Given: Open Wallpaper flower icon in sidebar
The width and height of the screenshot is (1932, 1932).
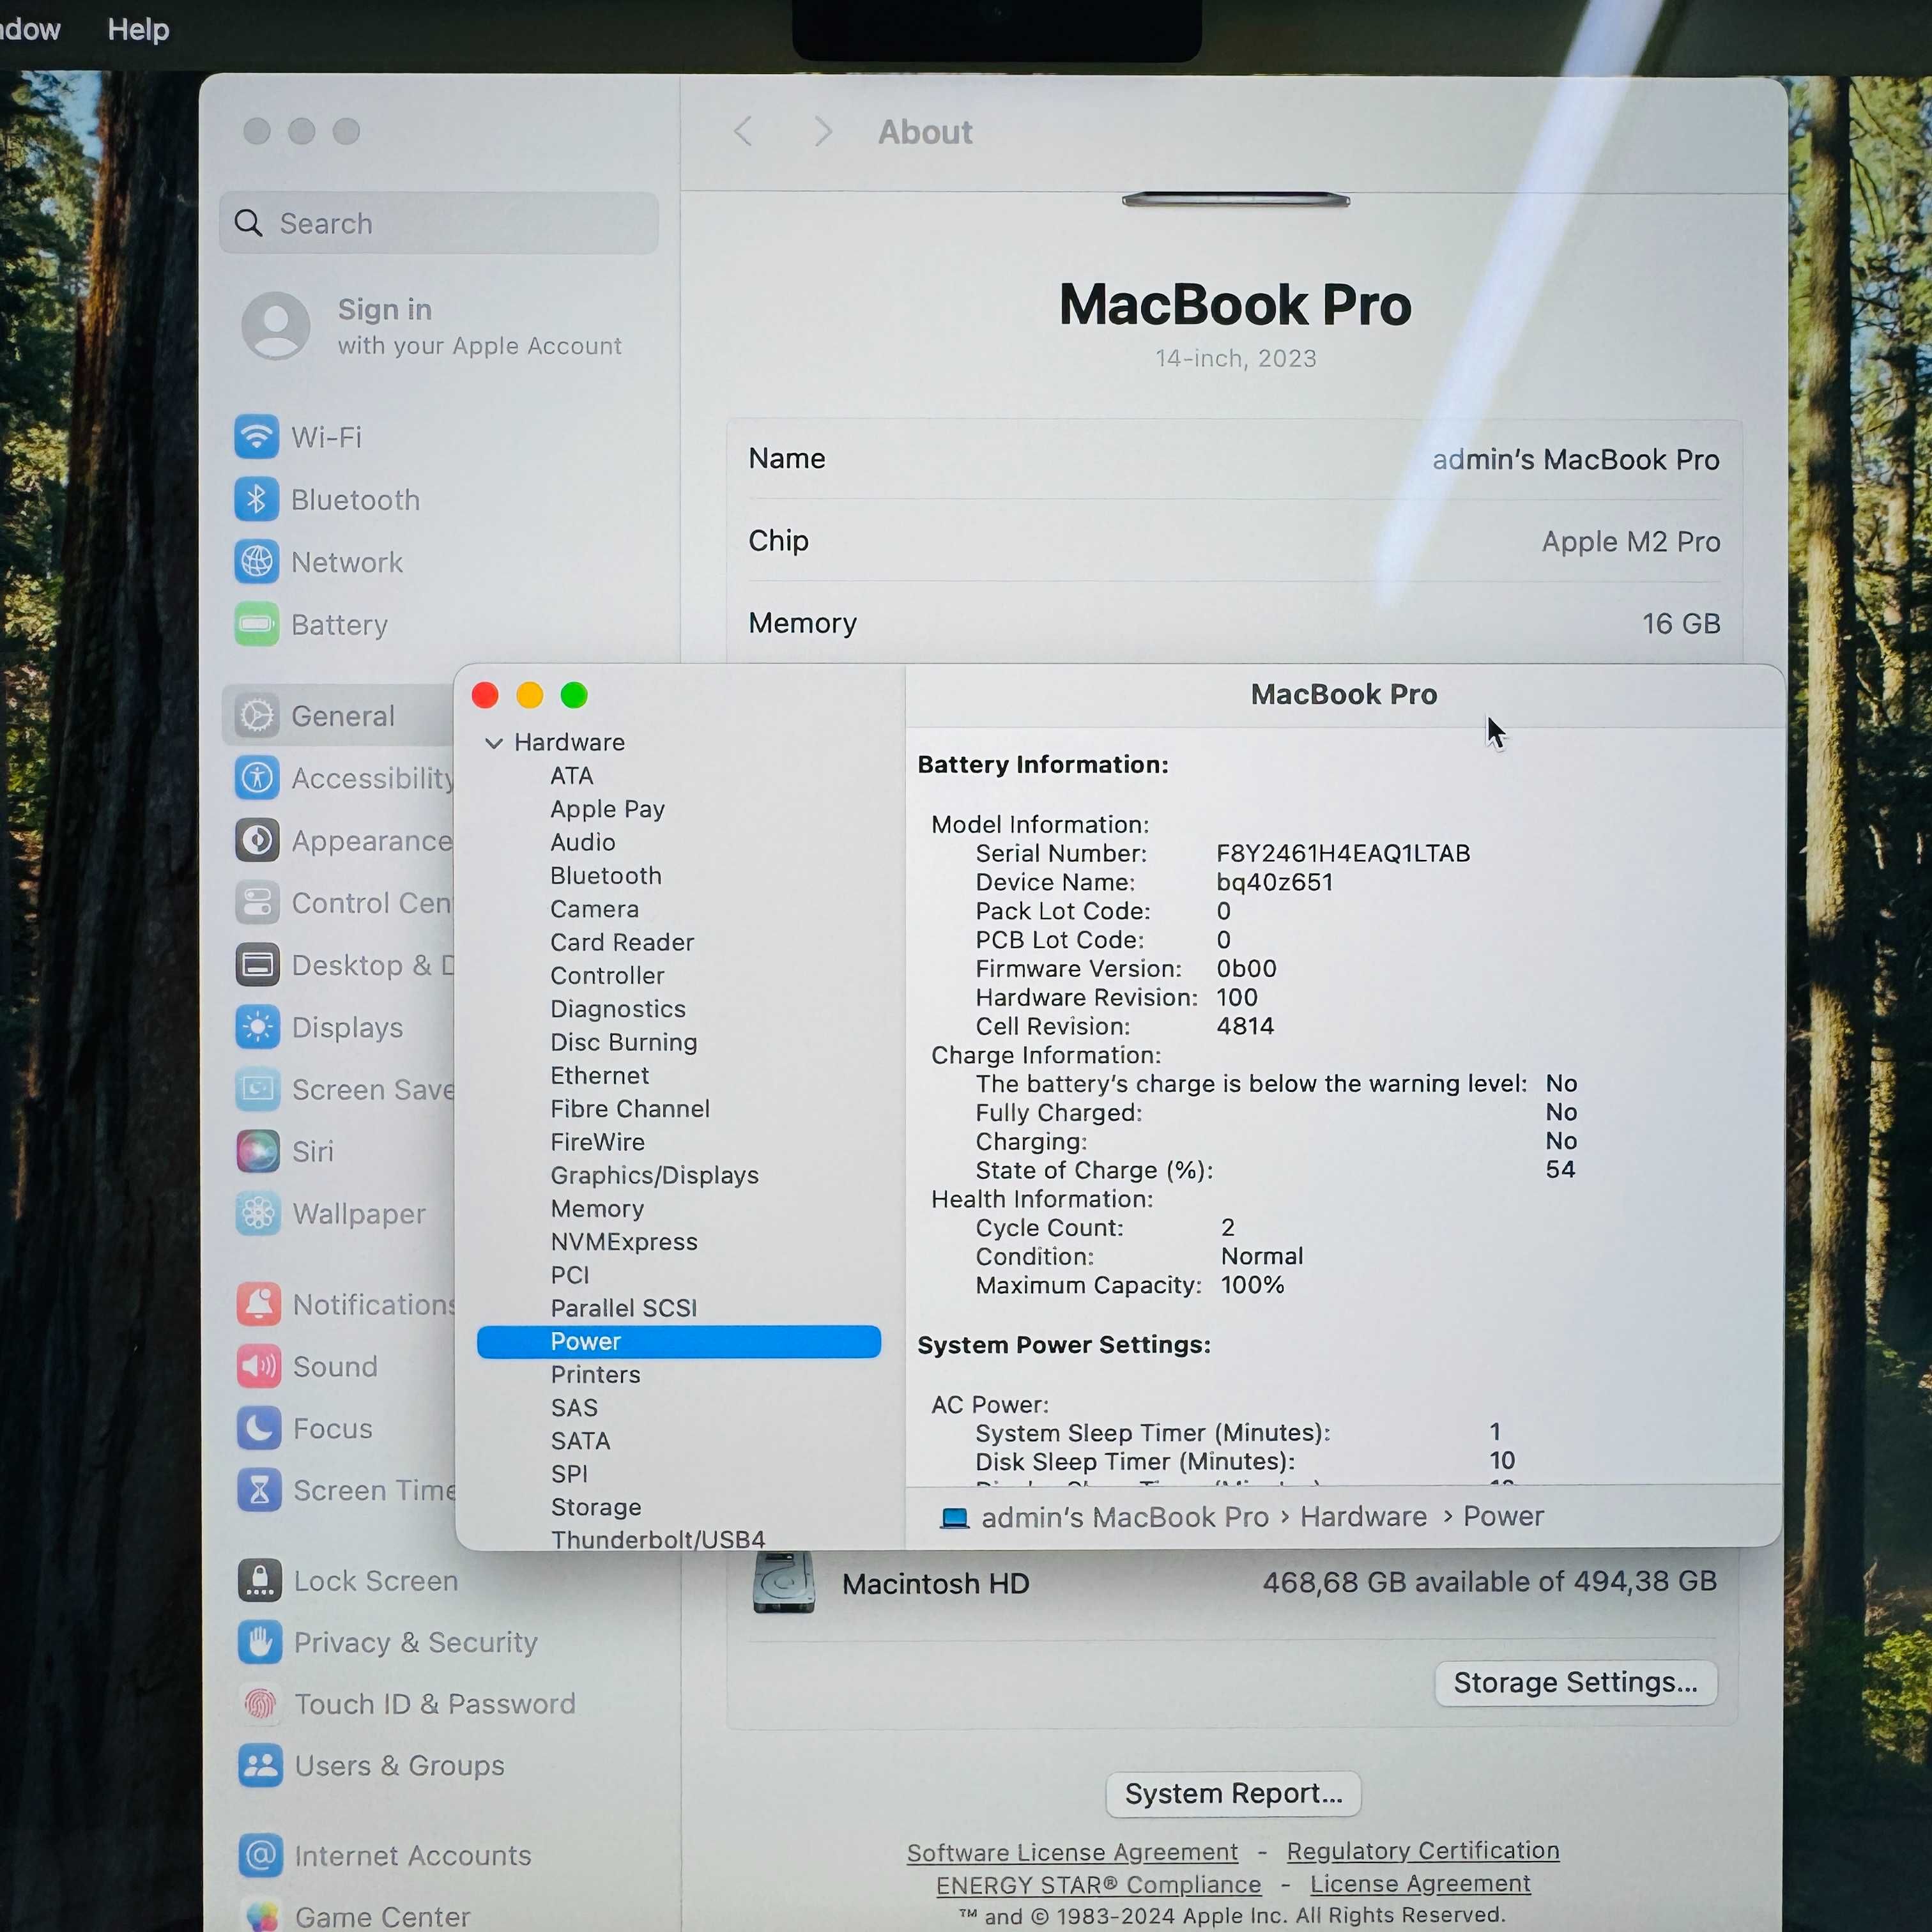Looking at the screenshot, I should click(x=258, y=1213).
